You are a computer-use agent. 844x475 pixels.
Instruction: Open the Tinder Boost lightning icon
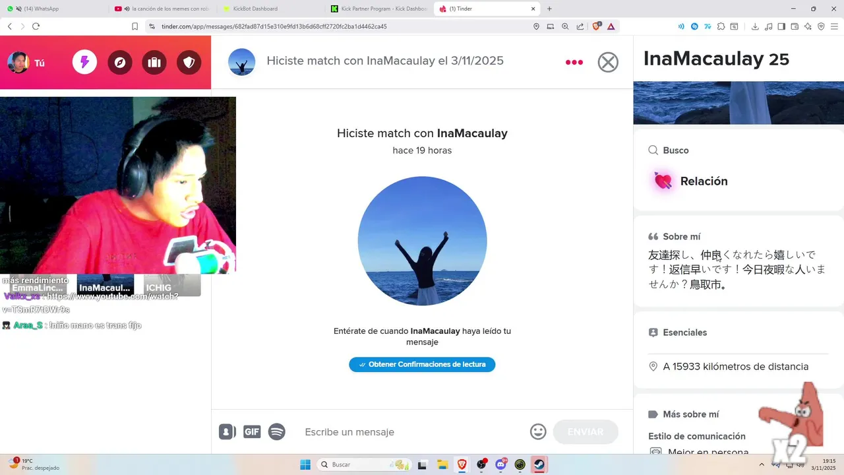coord(84,63)
